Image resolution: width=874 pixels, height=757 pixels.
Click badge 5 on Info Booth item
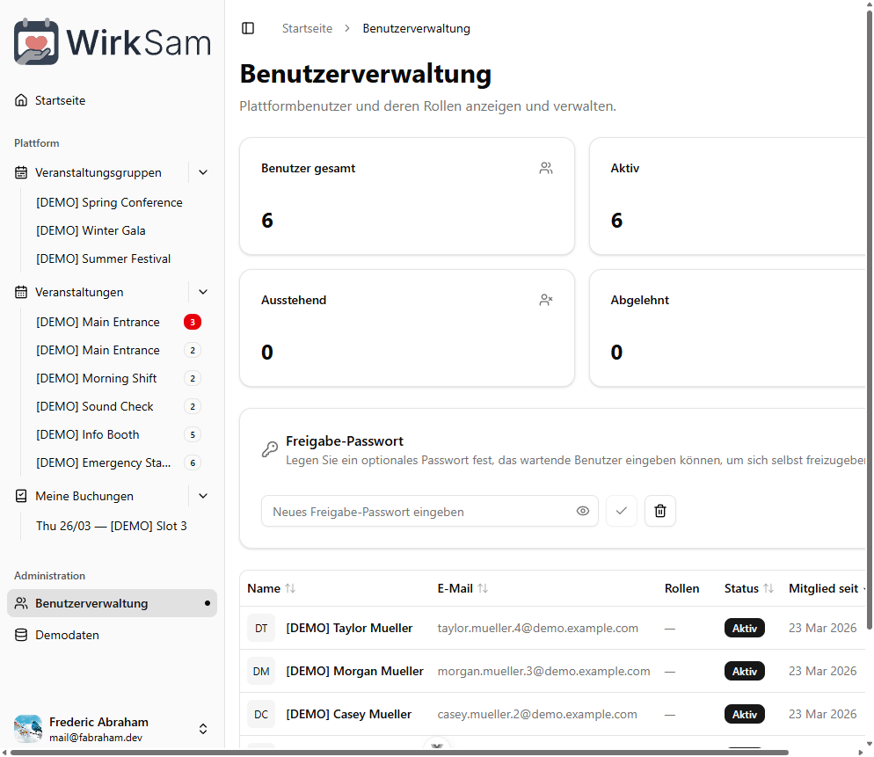[193, 435]
